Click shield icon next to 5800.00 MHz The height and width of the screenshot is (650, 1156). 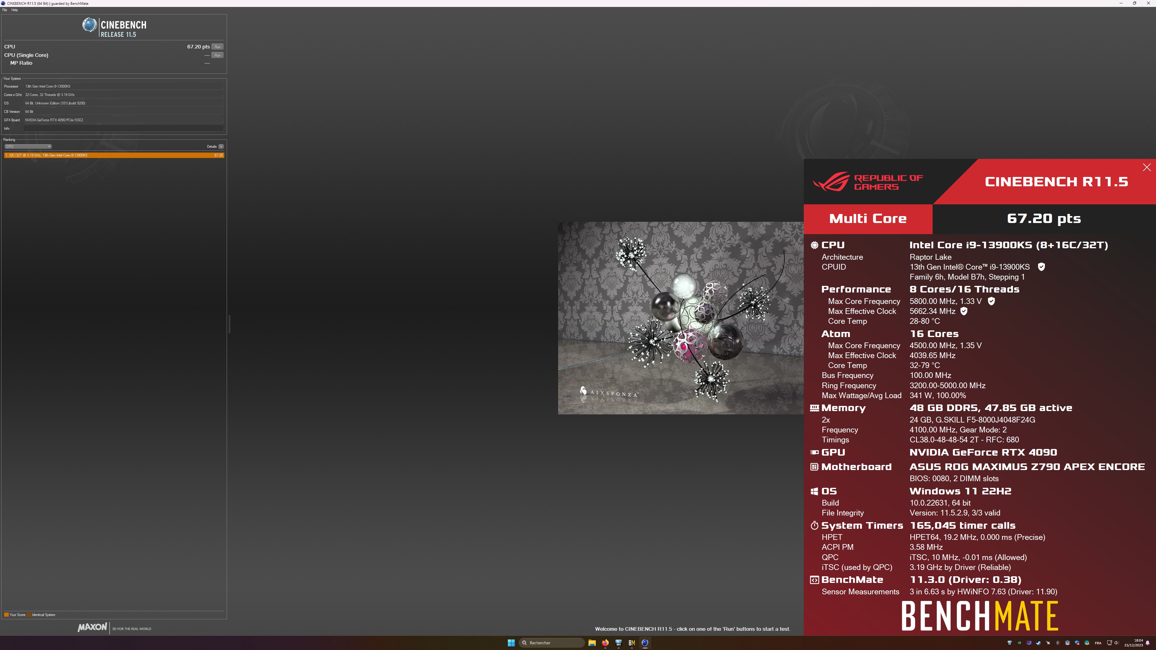991,301
